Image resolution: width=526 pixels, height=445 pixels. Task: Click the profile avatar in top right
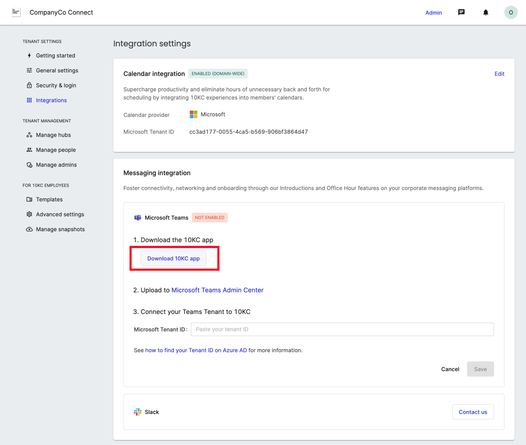click(x=510, y=12)
